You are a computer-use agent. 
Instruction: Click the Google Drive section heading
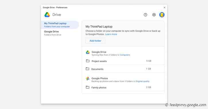tap(99, 52)
